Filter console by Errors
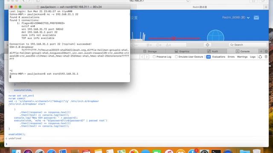The height and width of the screenshot is (153, 273). 231,57
